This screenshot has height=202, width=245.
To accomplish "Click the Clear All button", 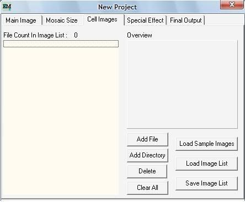I will click(147, 188).
